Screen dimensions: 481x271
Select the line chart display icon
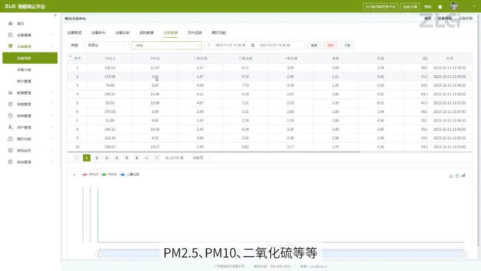[x=457, y=175]
